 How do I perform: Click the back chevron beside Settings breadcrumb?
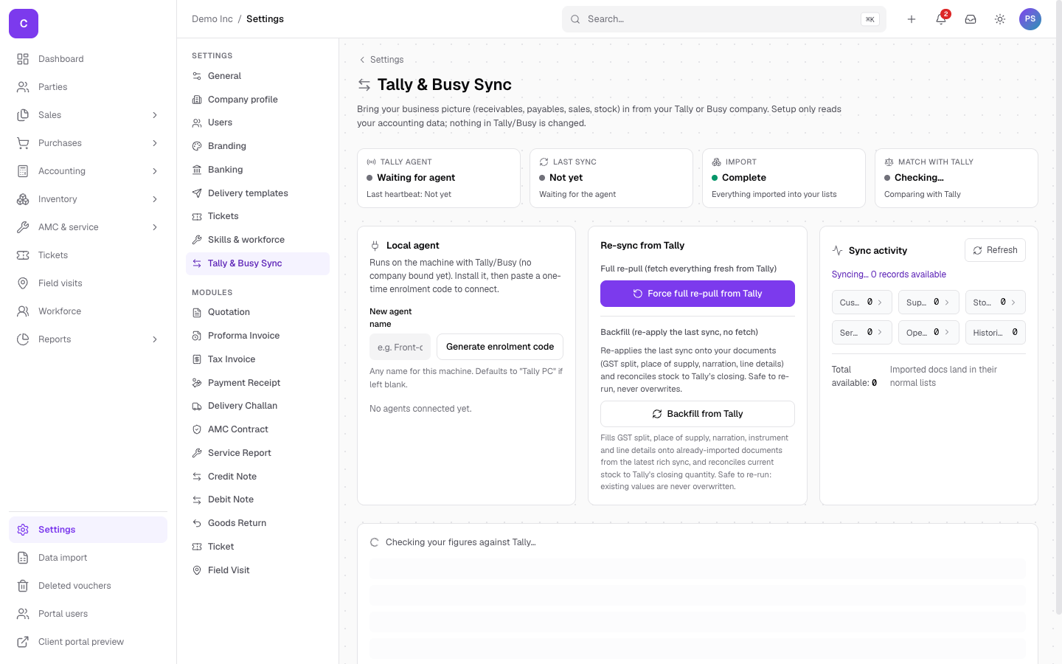coord(362,60)
